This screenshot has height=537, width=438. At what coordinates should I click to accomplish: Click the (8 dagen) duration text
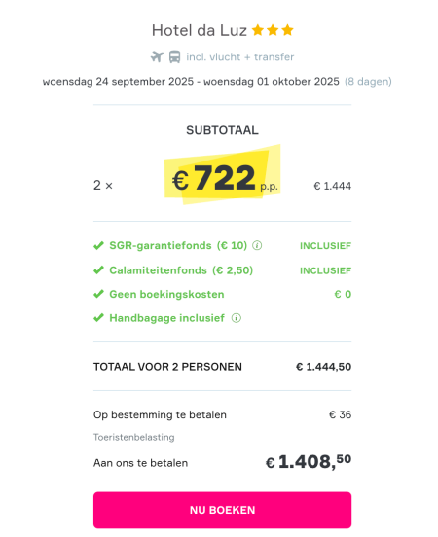[368, 82]
